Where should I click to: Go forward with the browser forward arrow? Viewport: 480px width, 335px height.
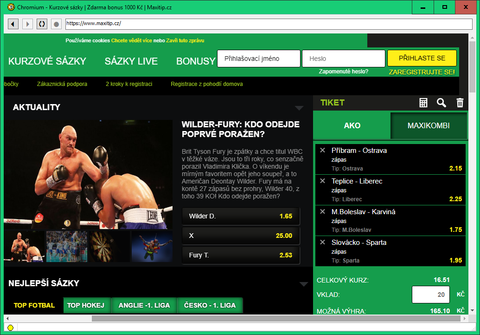27,24
